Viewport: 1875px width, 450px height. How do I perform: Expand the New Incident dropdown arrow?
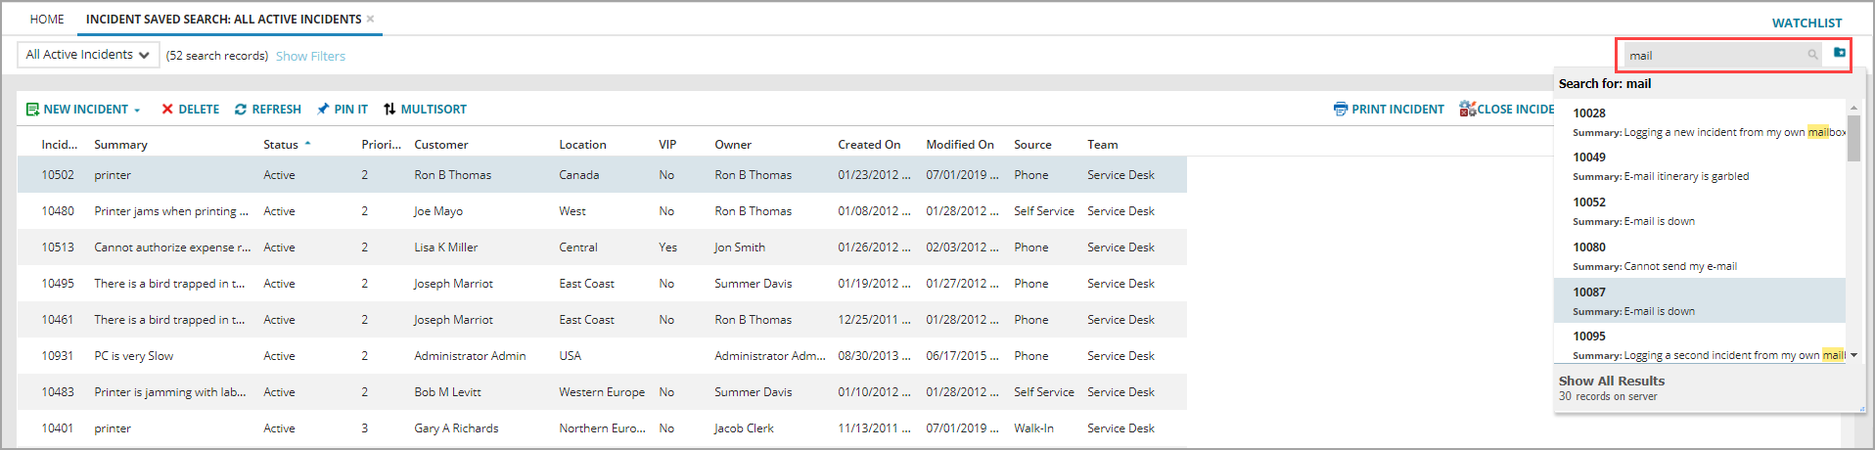[x=137, y=111]
